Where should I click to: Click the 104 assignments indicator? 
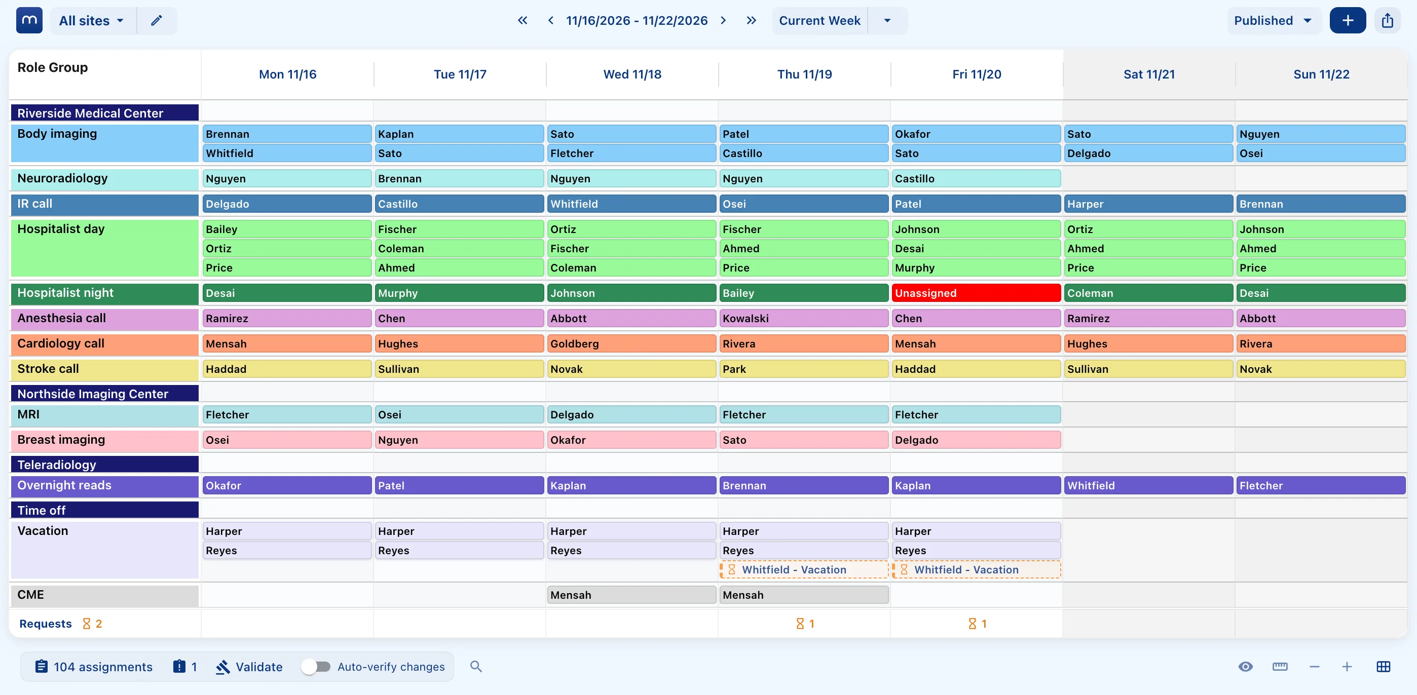coord(94,667)
